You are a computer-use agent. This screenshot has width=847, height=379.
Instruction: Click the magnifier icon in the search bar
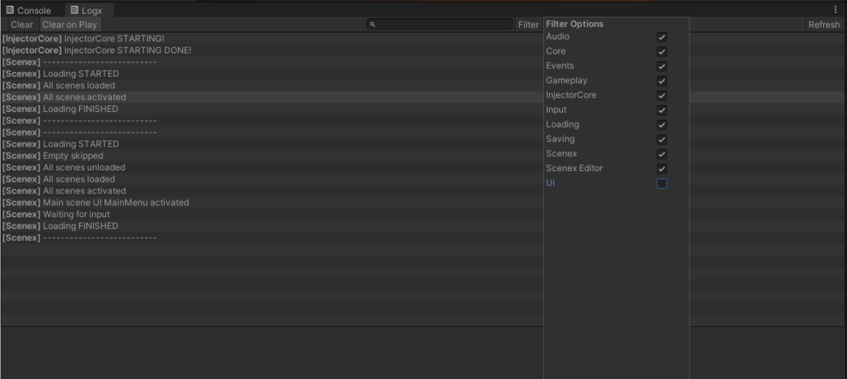[x=372, y=24]
